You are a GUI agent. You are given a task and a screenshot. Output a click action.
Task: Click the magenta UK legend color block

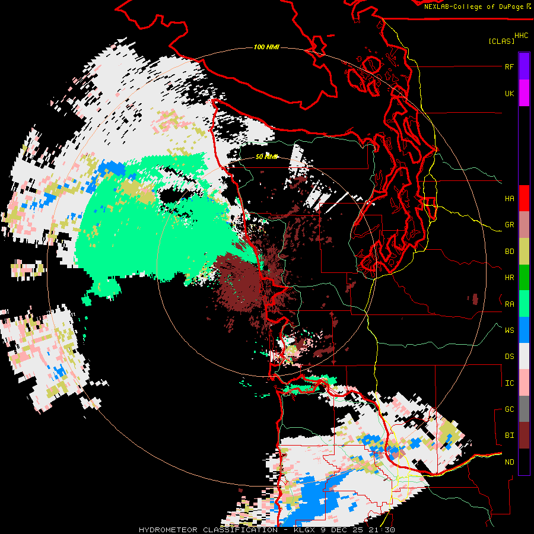(x=524, y=93)
